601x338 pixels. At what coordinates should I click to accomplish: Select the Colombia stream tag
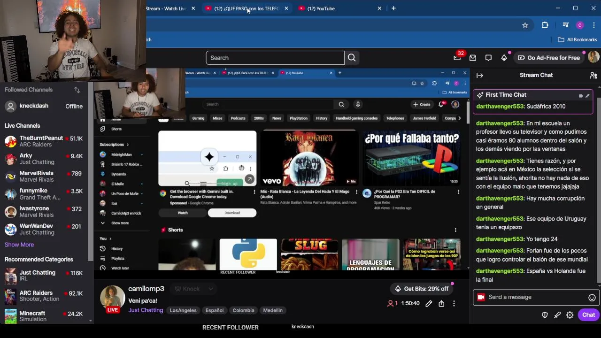point(243,310)
